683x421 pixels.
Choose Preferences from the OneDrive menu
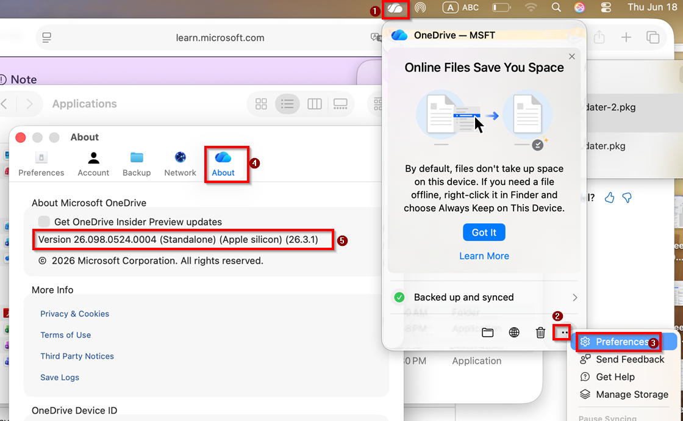pos(624,342)
